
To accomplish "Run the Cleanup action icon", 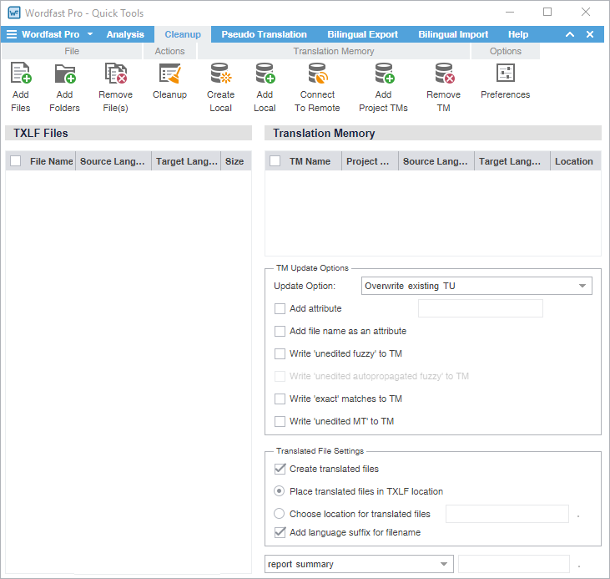I will pos(169,74).
